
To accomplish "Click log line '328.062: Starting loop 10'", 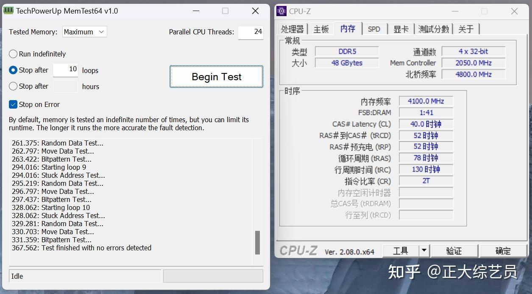I will point(51,207).
